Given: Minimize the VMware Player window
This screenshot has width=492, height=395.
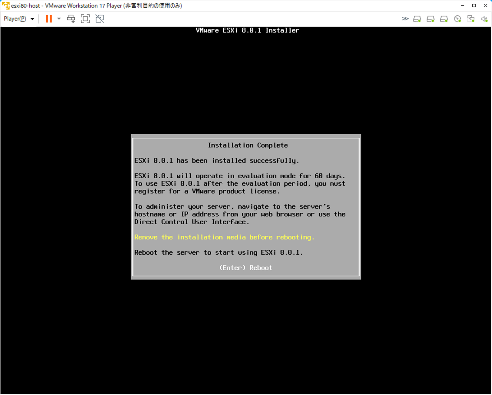Looking at the screenshot, I should click(x=463, y=6).
